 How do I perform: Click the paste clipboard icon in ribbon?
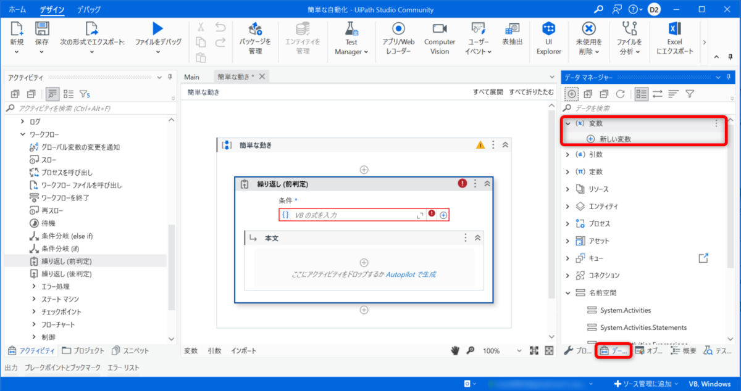201,58
